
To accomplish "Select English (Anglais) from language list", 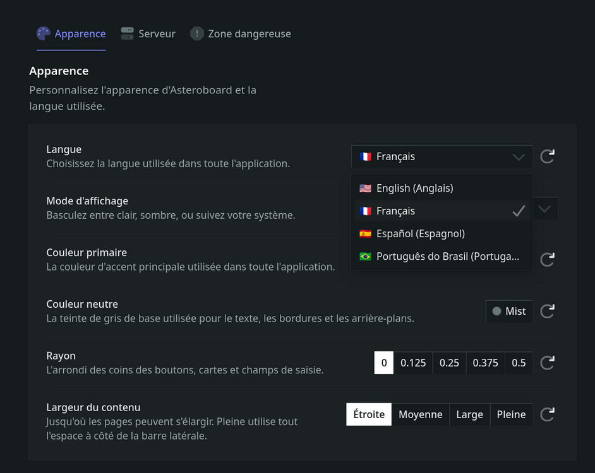I will point(442,188).
